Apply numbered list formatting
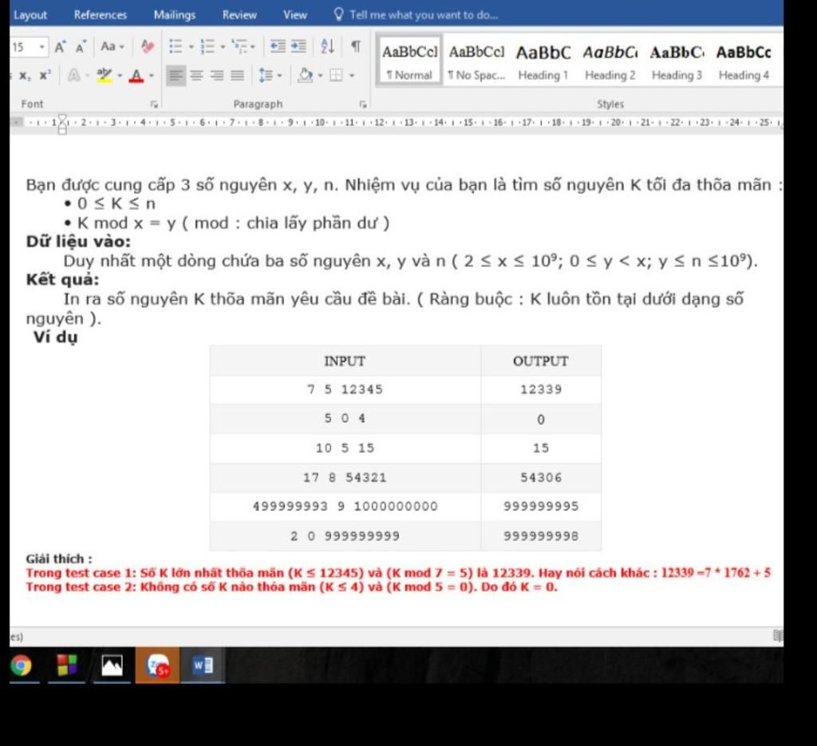The height and width of the screenshot is (746, 817). (x=207, y=46)
